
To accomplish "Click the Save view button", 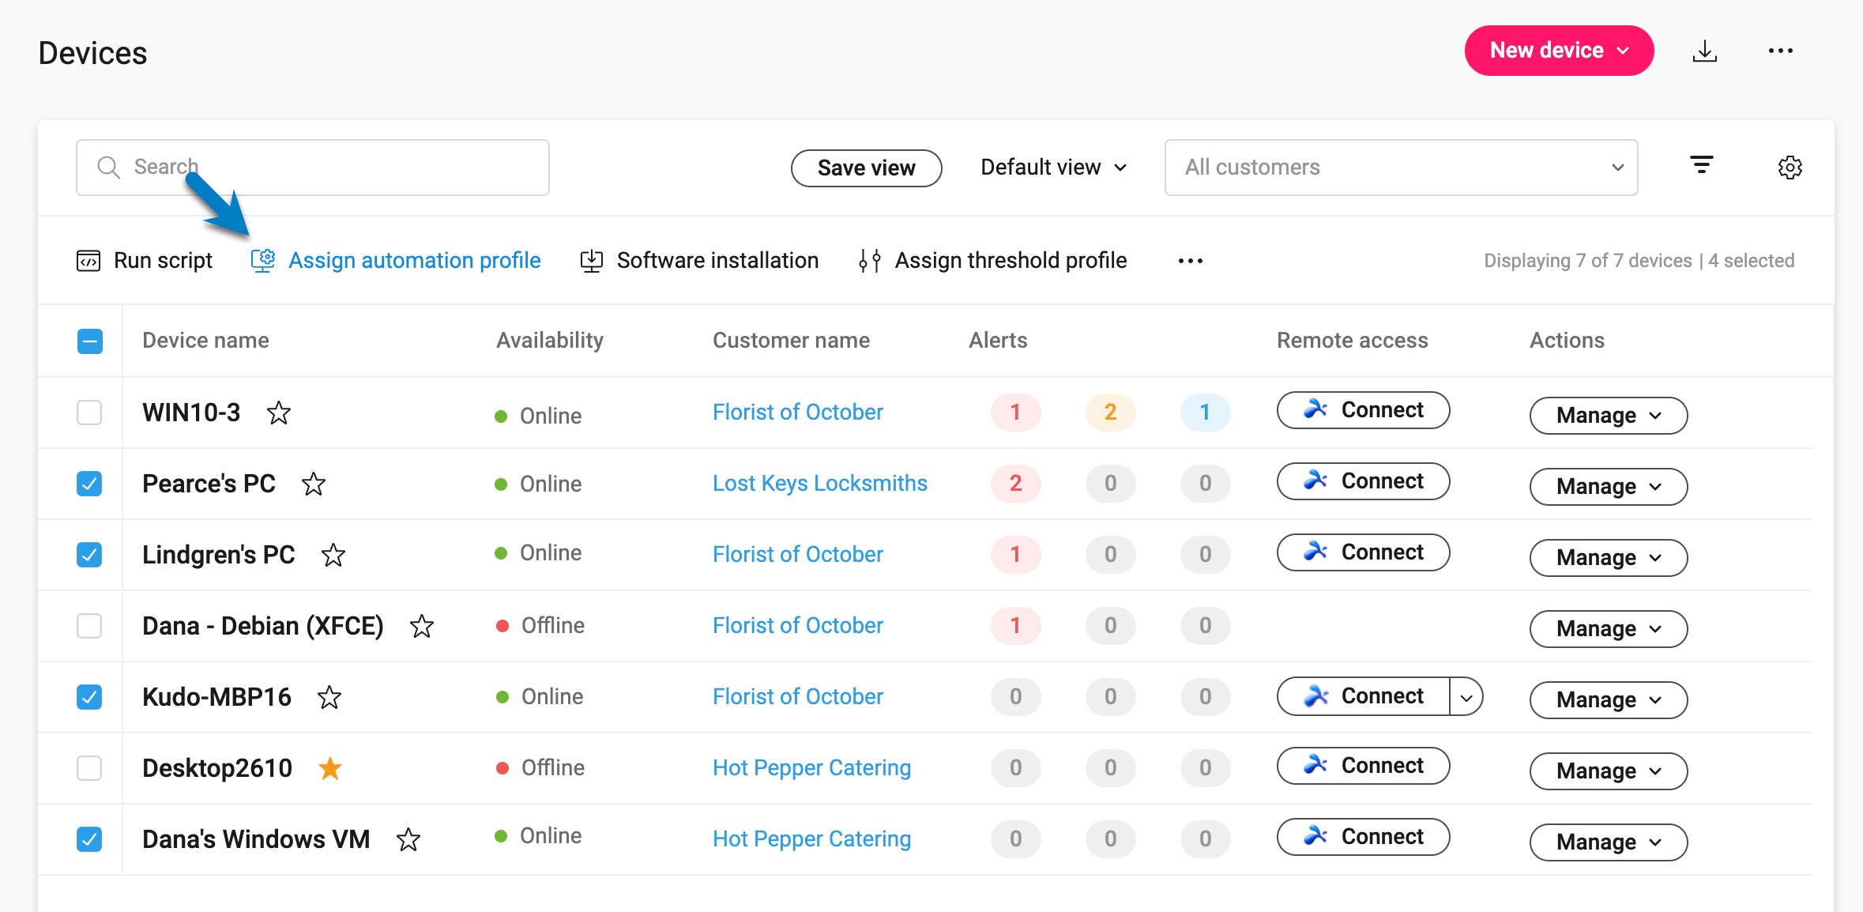I will [866, 167].
